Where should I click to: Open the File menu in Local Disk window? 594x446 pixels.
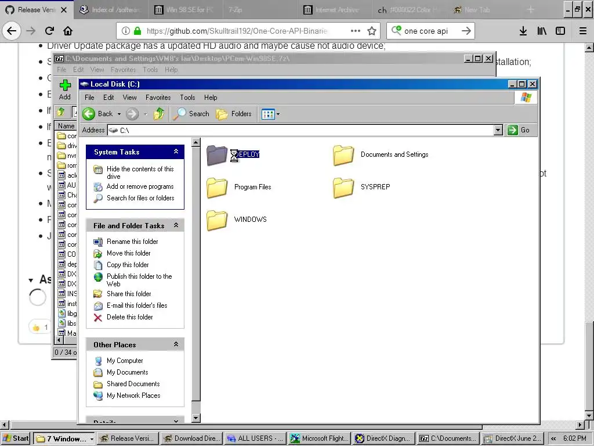click(x=89, y=98)
